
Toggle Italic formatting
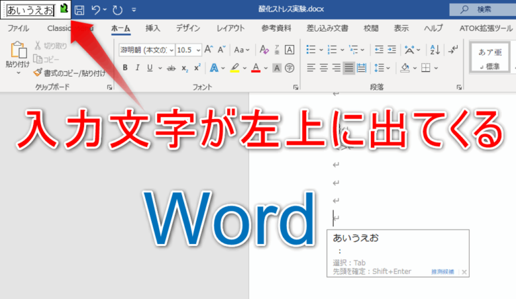pos(138,68)
